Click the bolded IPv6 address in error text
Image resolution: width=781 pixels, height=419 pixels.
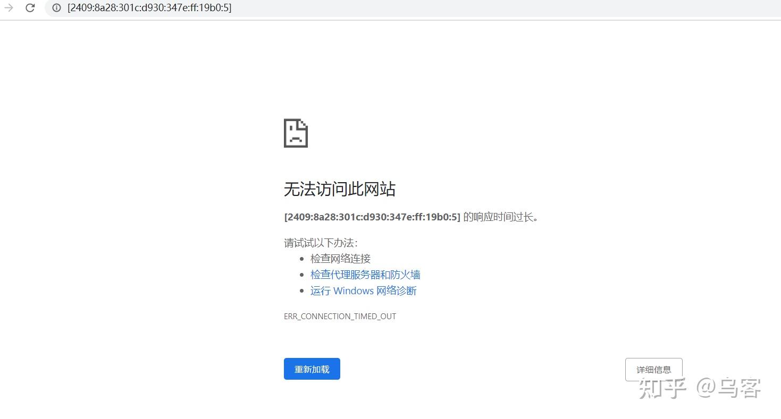point(372,217)
